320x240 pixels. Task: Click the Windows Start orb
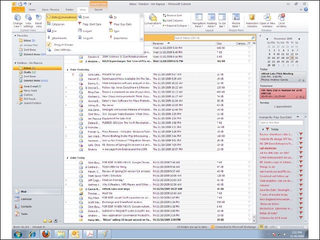(x=18, y=234)
